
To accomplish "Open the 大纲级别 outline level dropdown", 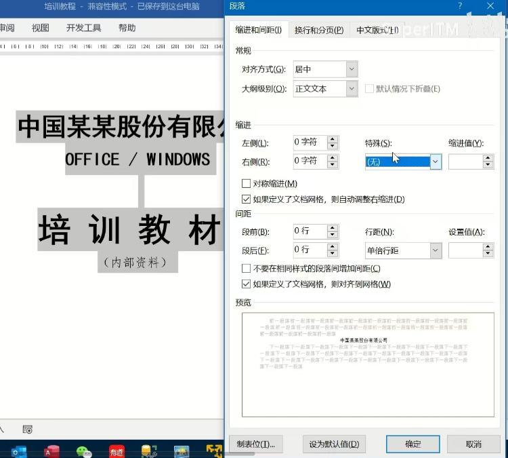I will (352, 89).
